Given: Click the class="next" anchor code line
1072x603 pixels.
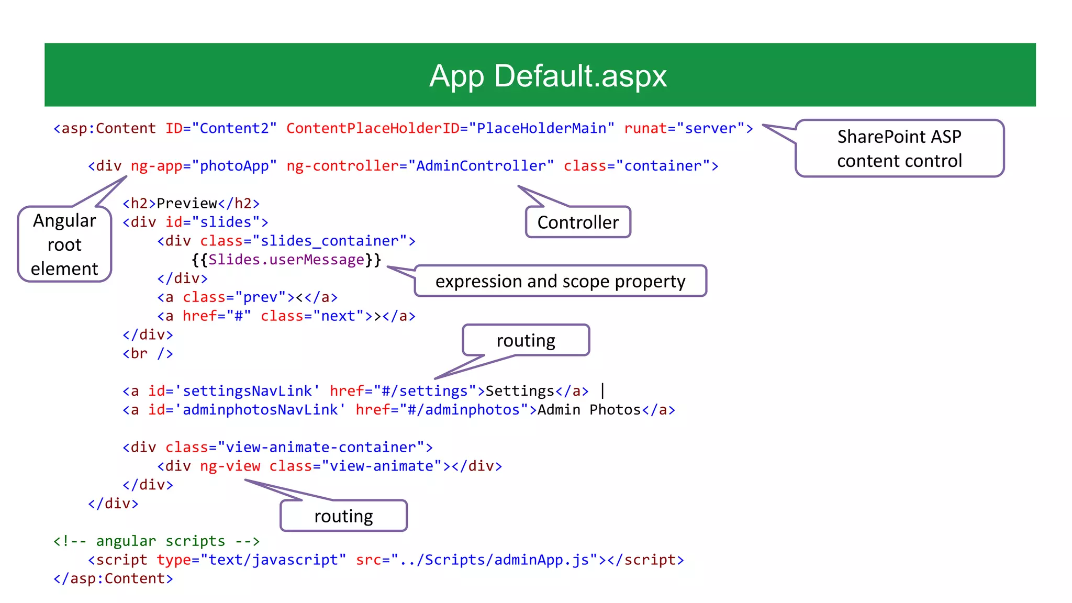Looking at the screenshot, I should click(286, 316).
